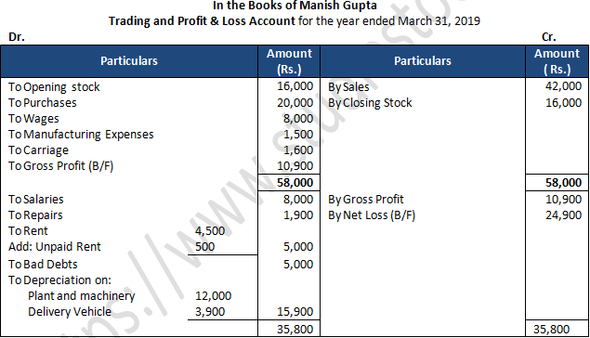Click the Trading and Profit & Loss Account title
The height and width of the screenshot is (338, 590).
[x=202, y=20]
